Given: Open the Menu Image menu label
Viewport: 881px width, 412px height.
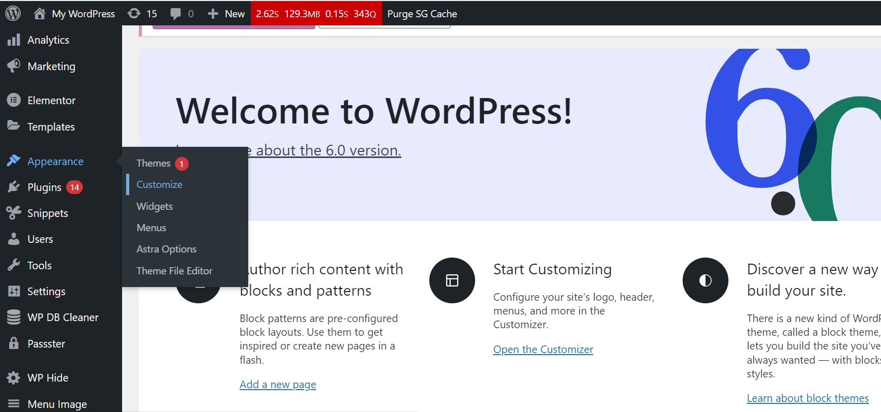Looking at the screenshot, I should click(57, 404).
